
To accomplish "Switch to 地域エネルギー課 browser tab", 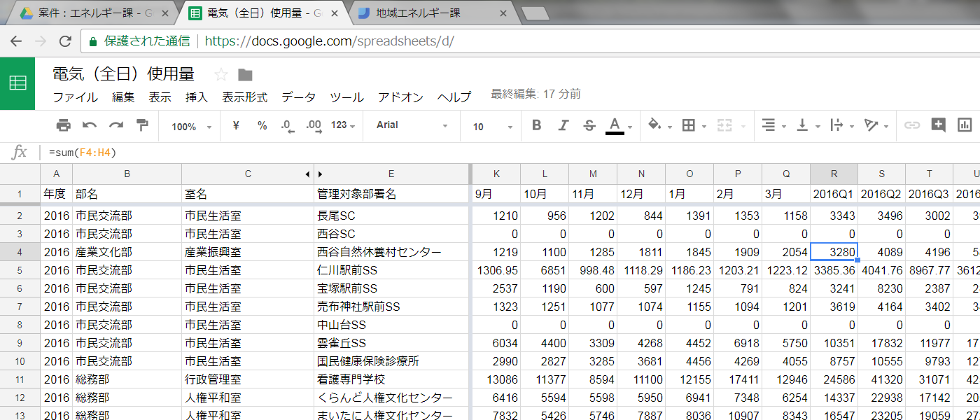I will [x=434, y=13].
